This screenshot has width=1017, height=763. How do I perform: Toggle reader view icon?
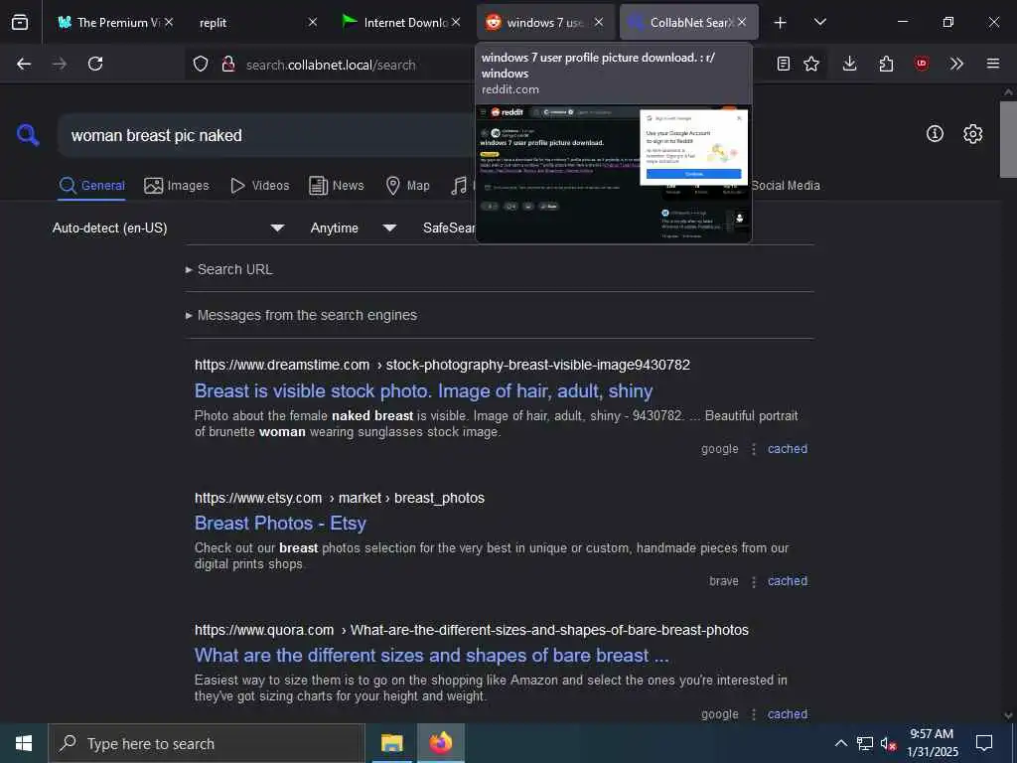click(784, 64)
